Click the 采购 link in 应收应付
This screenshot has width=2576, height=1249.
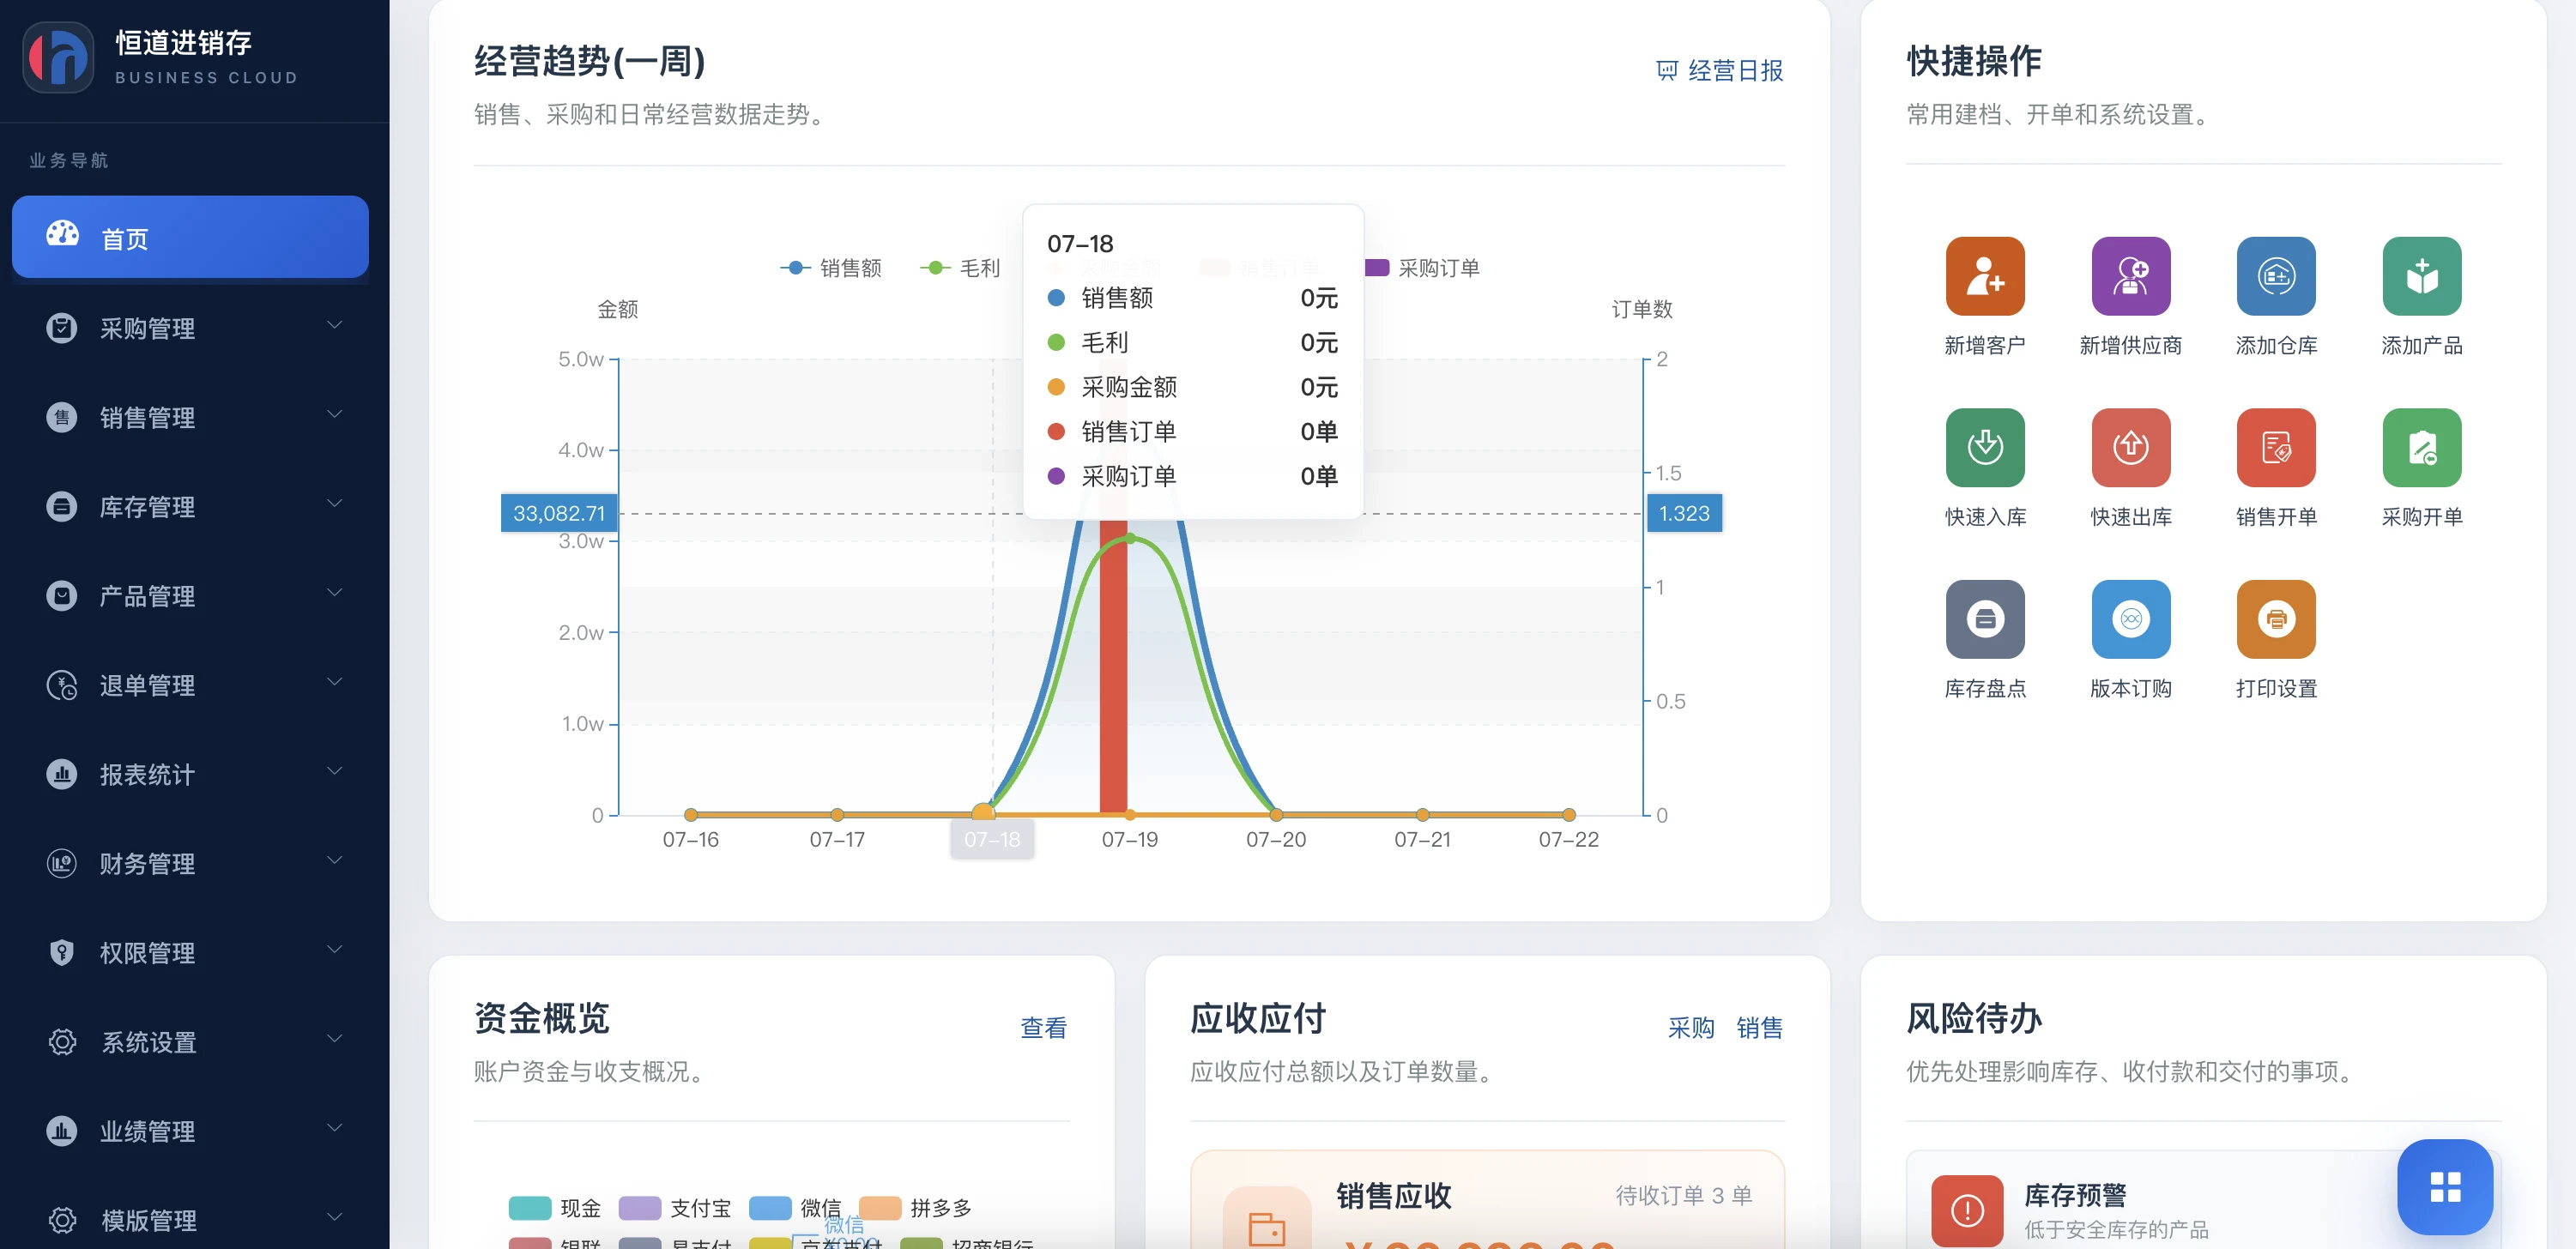[1691, 1028]
